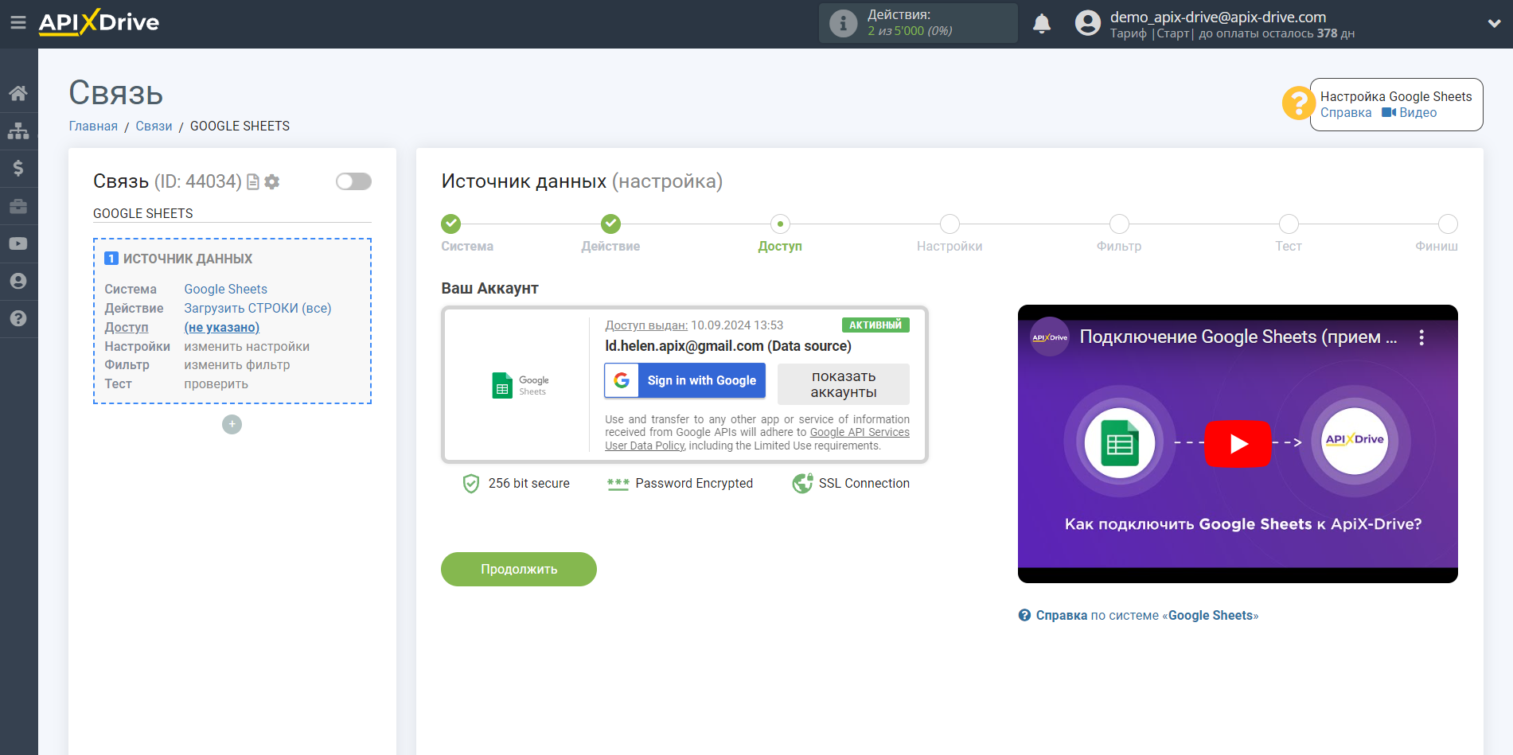Add a block with the plus icon

(232, 425)
